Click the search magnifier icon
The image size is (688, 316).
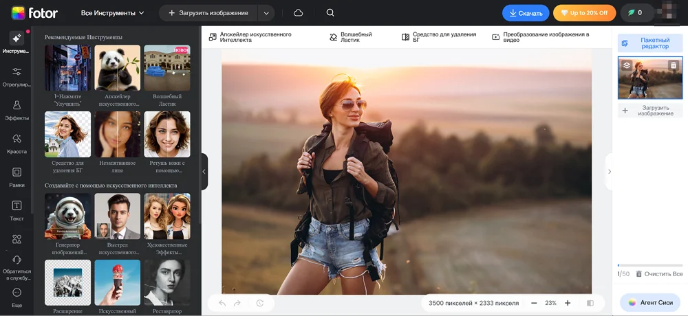[330, 13]
